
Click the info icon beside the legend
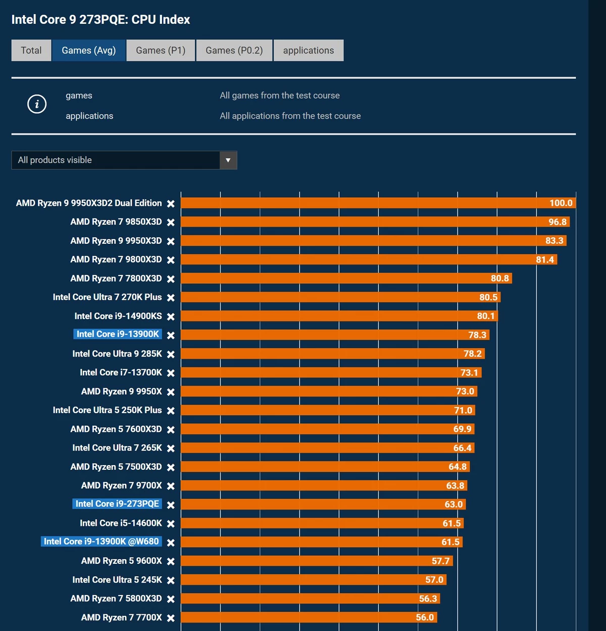(x=37, y=104)
